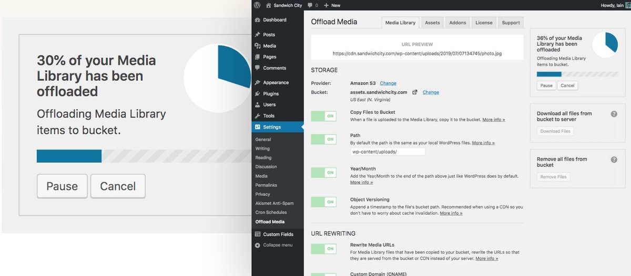Screen dimensions: 631x276
Task: Click Change link next to bucket name
Action: click(430, 92)
